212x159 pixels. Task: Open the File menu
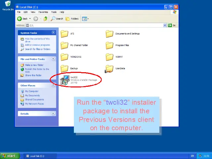tap(19, 12)
